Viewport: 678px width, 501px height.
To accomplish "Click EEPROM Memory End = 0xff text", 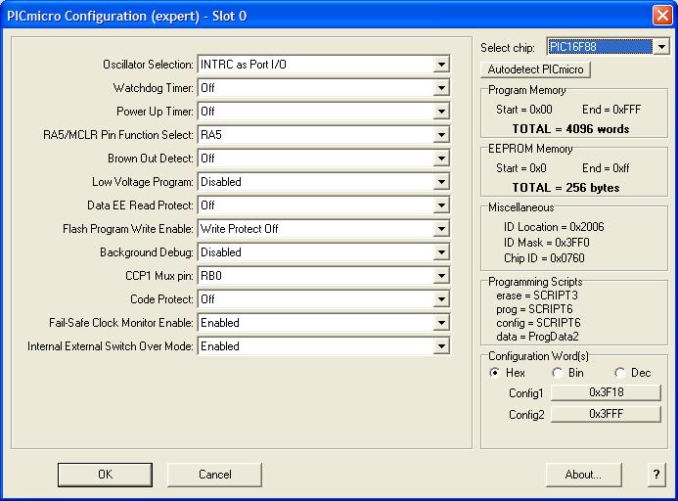I will tap(606, 168).
